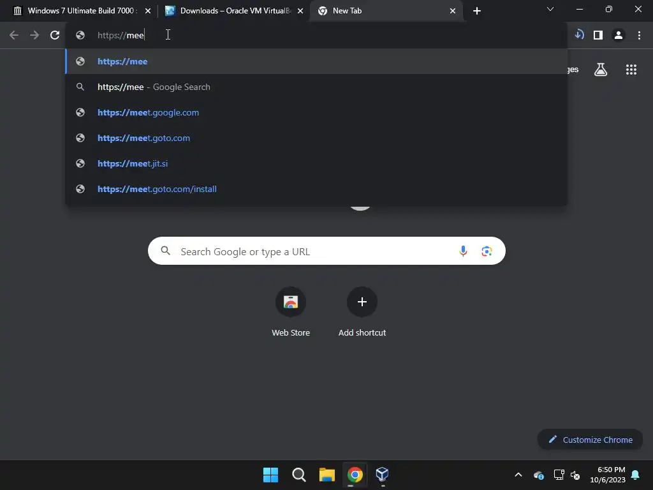Choose the meet.jit.si suggestion
Image resolution: width=653 pixels, height=490 pixels.
coord(316,163)
